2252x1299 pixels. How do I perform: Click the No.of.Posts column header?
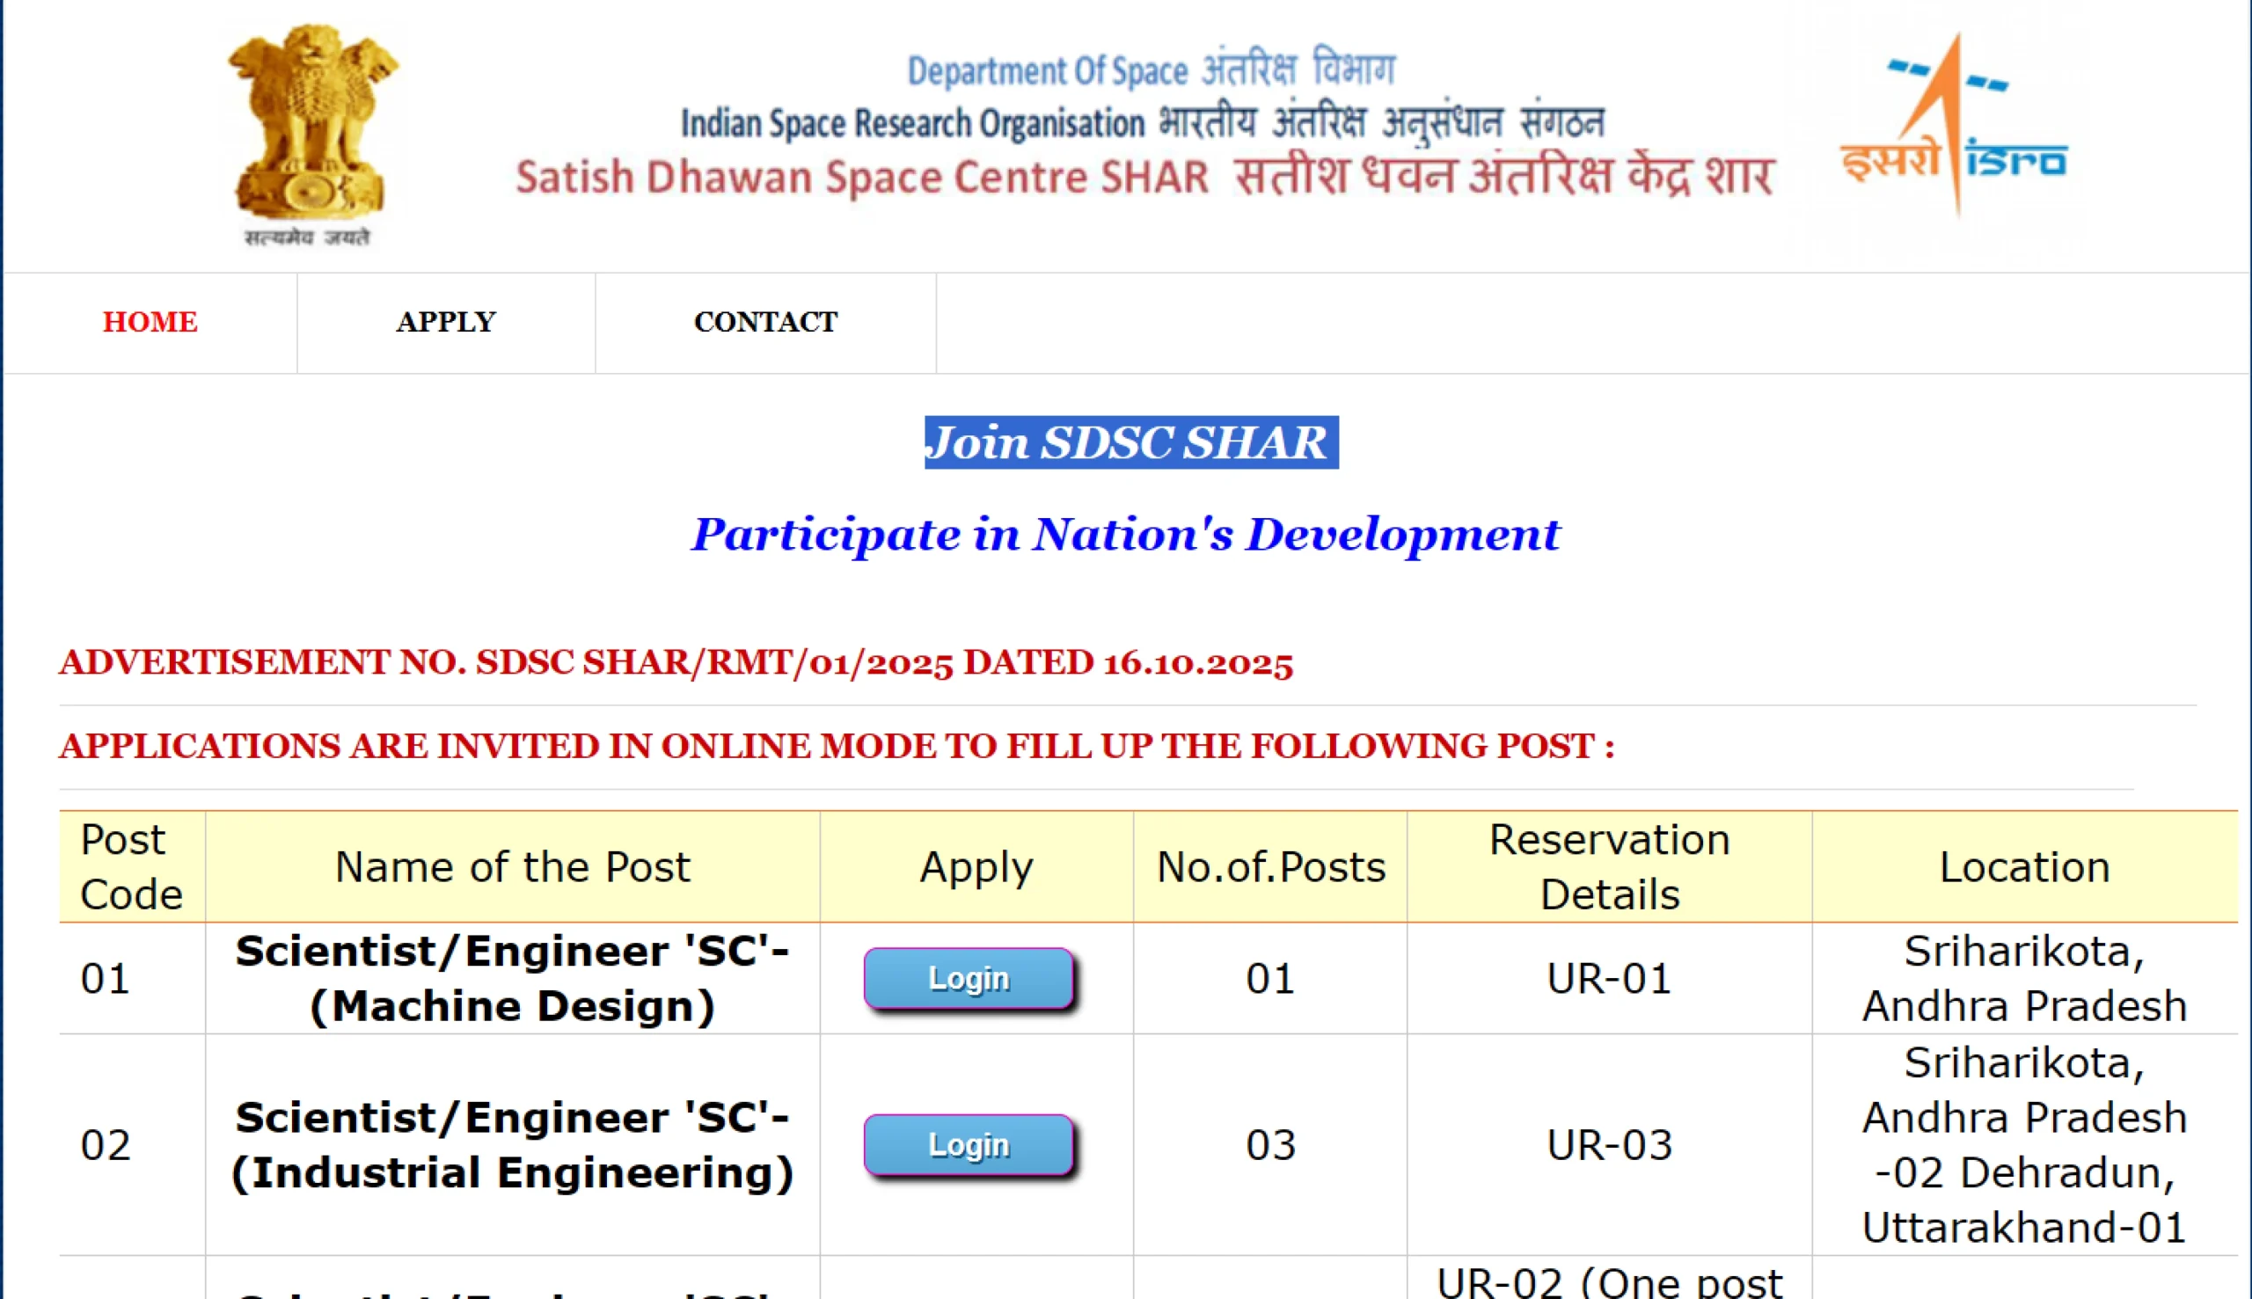(1270, 866)
